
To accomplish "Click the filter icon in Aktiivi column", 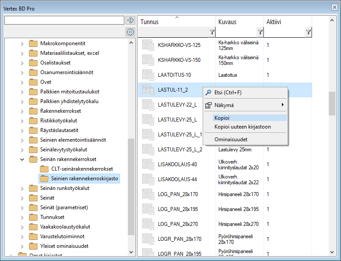I will tap(308, 32).
